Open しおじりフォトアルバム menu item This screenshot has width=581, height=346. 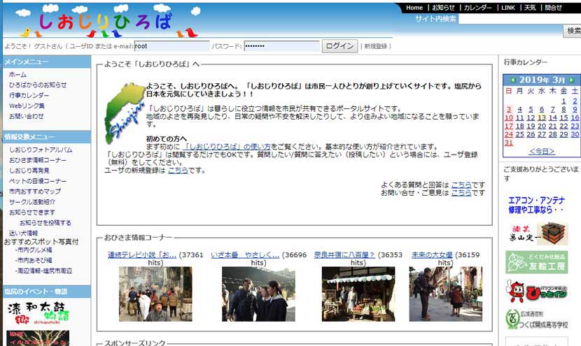tap(41, 150)
